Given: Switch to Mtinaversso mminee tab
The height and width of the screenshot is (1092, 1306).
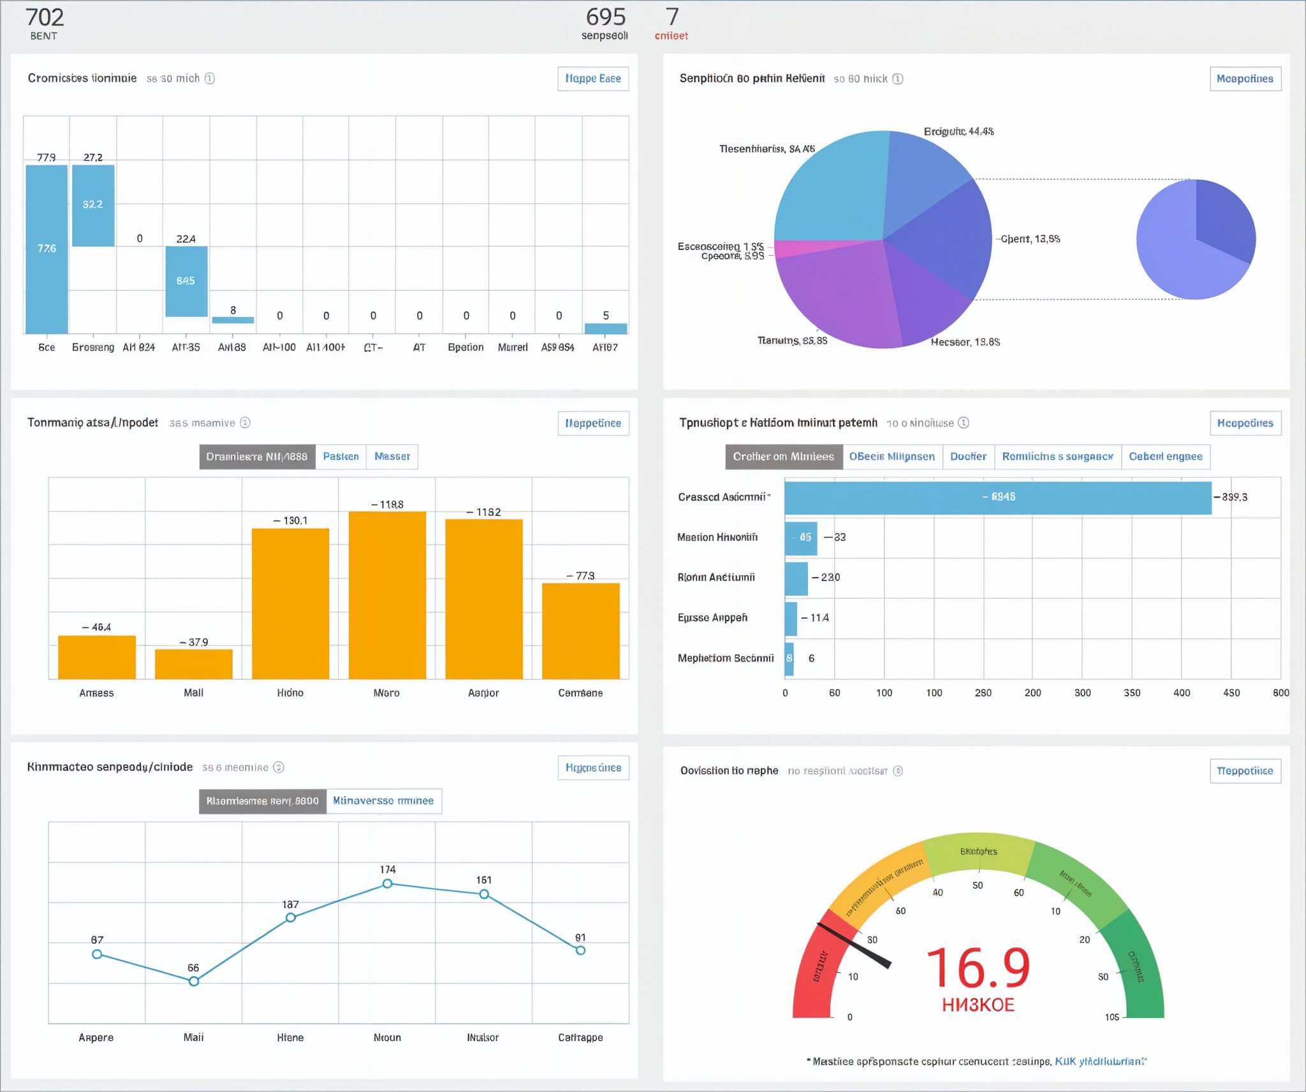Looking at the screenshot, I should point(383,801).
